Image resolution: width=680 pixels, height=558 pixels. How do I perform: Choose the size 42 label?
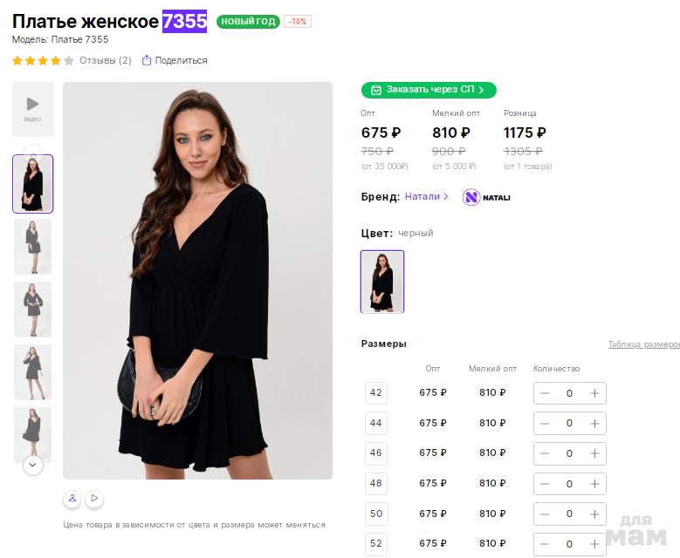click(x=376, y=393)
